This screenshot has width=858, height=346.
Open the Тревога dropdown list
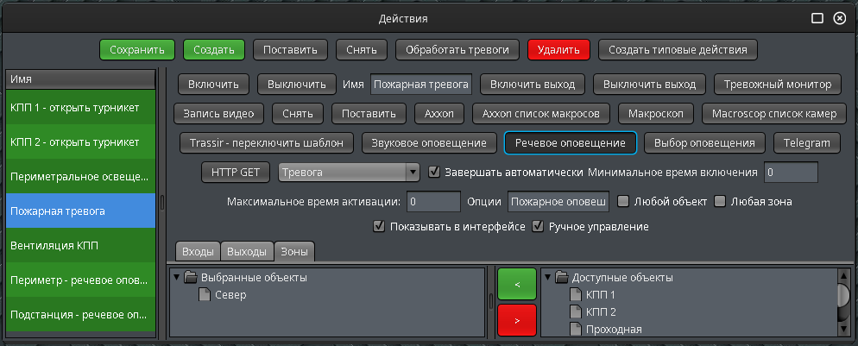point(412,173)
